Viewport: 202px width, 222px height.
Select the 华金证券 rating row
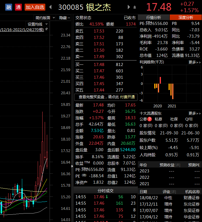[169, 217]
